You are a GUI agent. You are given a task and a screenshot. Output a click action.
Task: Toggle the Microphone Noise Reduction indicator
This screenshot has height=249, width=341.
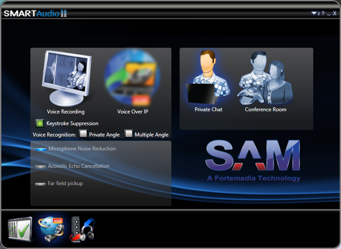click(41, 149)
